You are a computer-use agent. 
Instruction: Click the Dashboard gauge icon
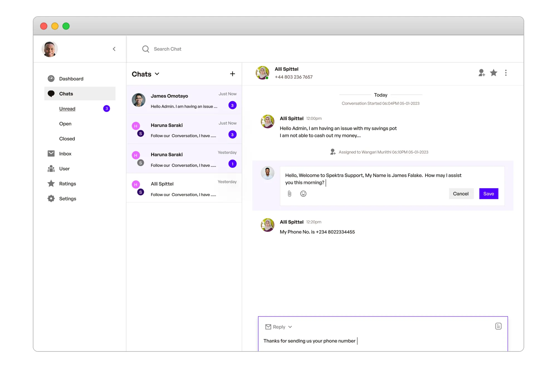point(51,79)
